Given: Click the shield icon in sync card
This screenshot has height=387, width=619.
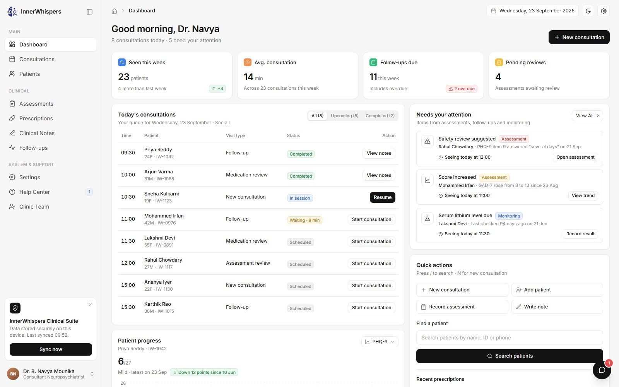Looking at the screenshot, I should pos(15,308).
